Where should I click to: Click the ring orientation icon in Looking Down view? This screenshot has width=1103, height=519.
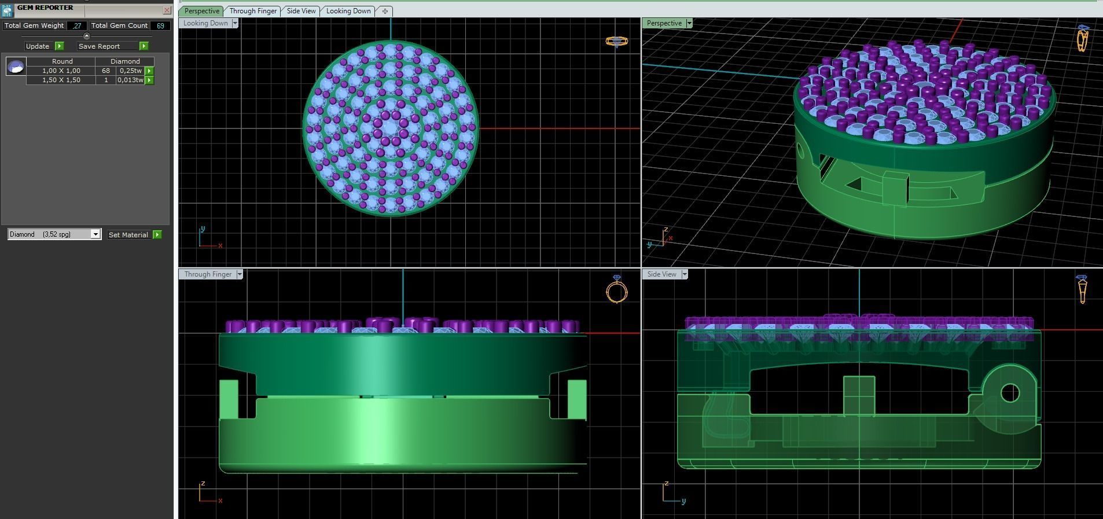[617, 42]
